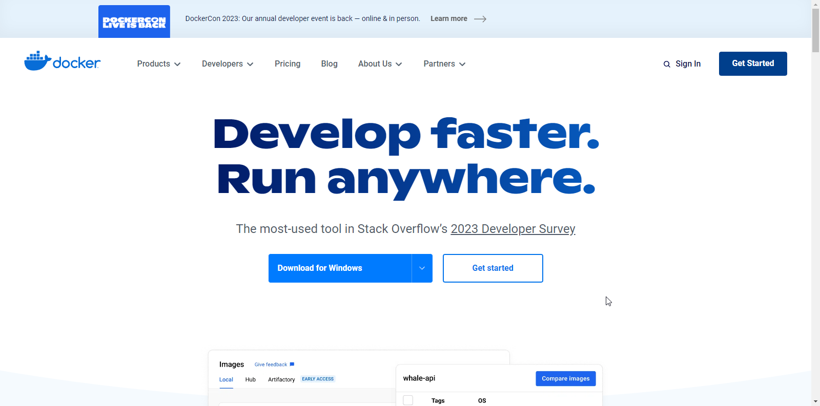Select the Hub tab
The width and height of the screenshot is (820, 406).
click(251, 379)
